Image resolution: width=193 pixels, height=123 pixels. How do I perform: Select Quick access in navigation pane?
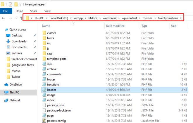point(18,30)
